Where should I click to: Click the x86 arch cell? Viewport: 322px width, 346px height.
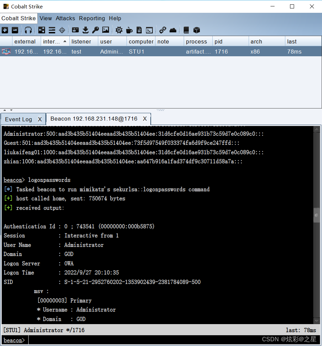tap(267, 52)
